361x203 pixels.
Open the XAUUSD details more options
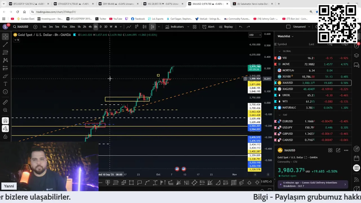click(x=346, y=150)
